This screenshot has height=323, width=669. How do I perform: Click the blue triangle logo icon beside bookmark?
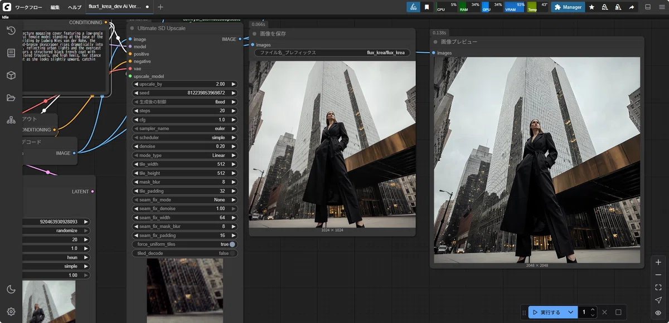click(413, 7)
